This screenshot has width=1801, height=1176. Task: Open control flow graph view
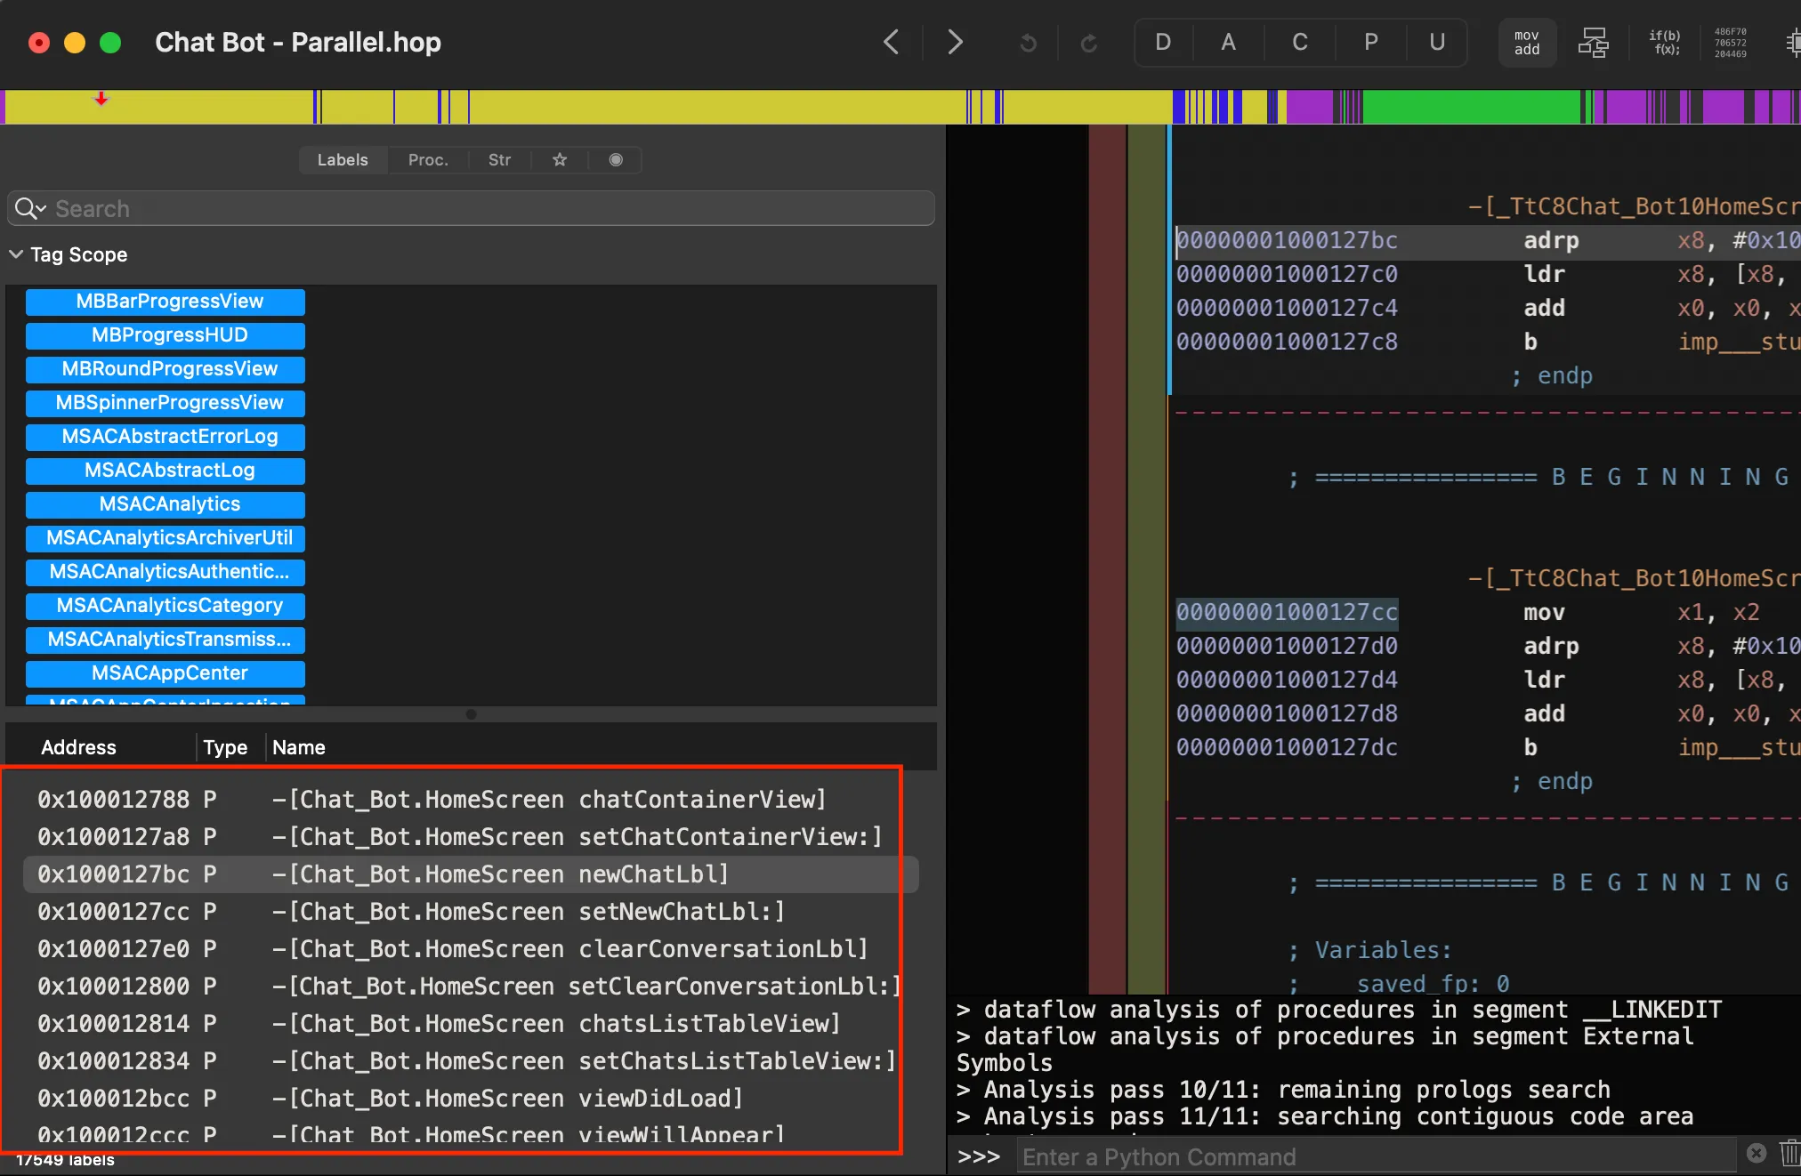pos(1593,43)
